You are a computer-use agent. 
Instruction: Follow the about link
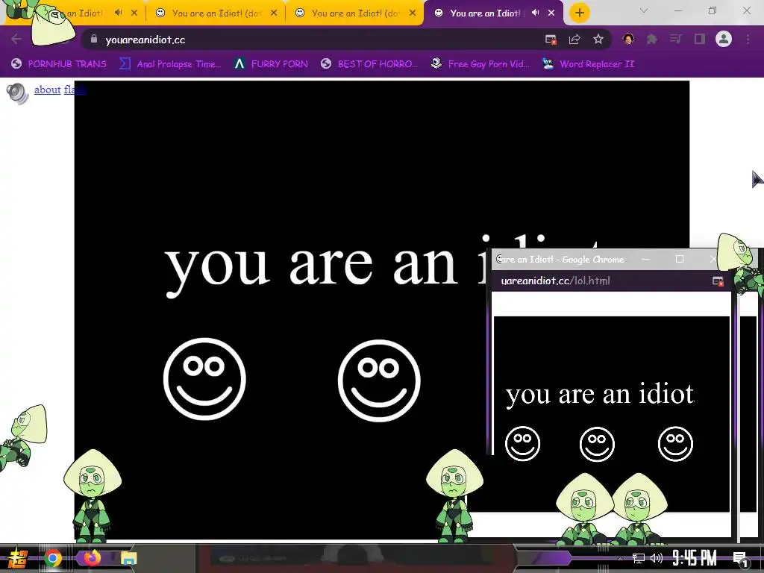point(47,90)
